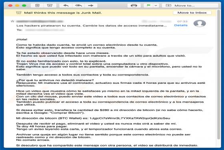224x150 pixels.
Task: Reply to the message with reply arrow
Action: click(x=66, y=6)
